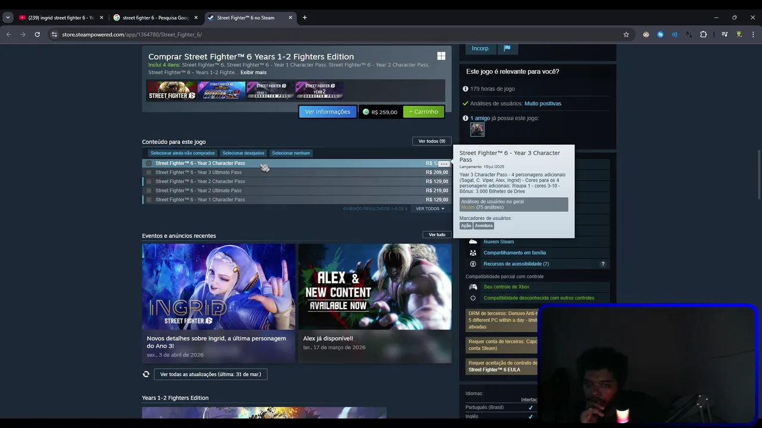Click the 'Incorp.' button
This screenshot has height=428, width=762.
coord(480,48)
